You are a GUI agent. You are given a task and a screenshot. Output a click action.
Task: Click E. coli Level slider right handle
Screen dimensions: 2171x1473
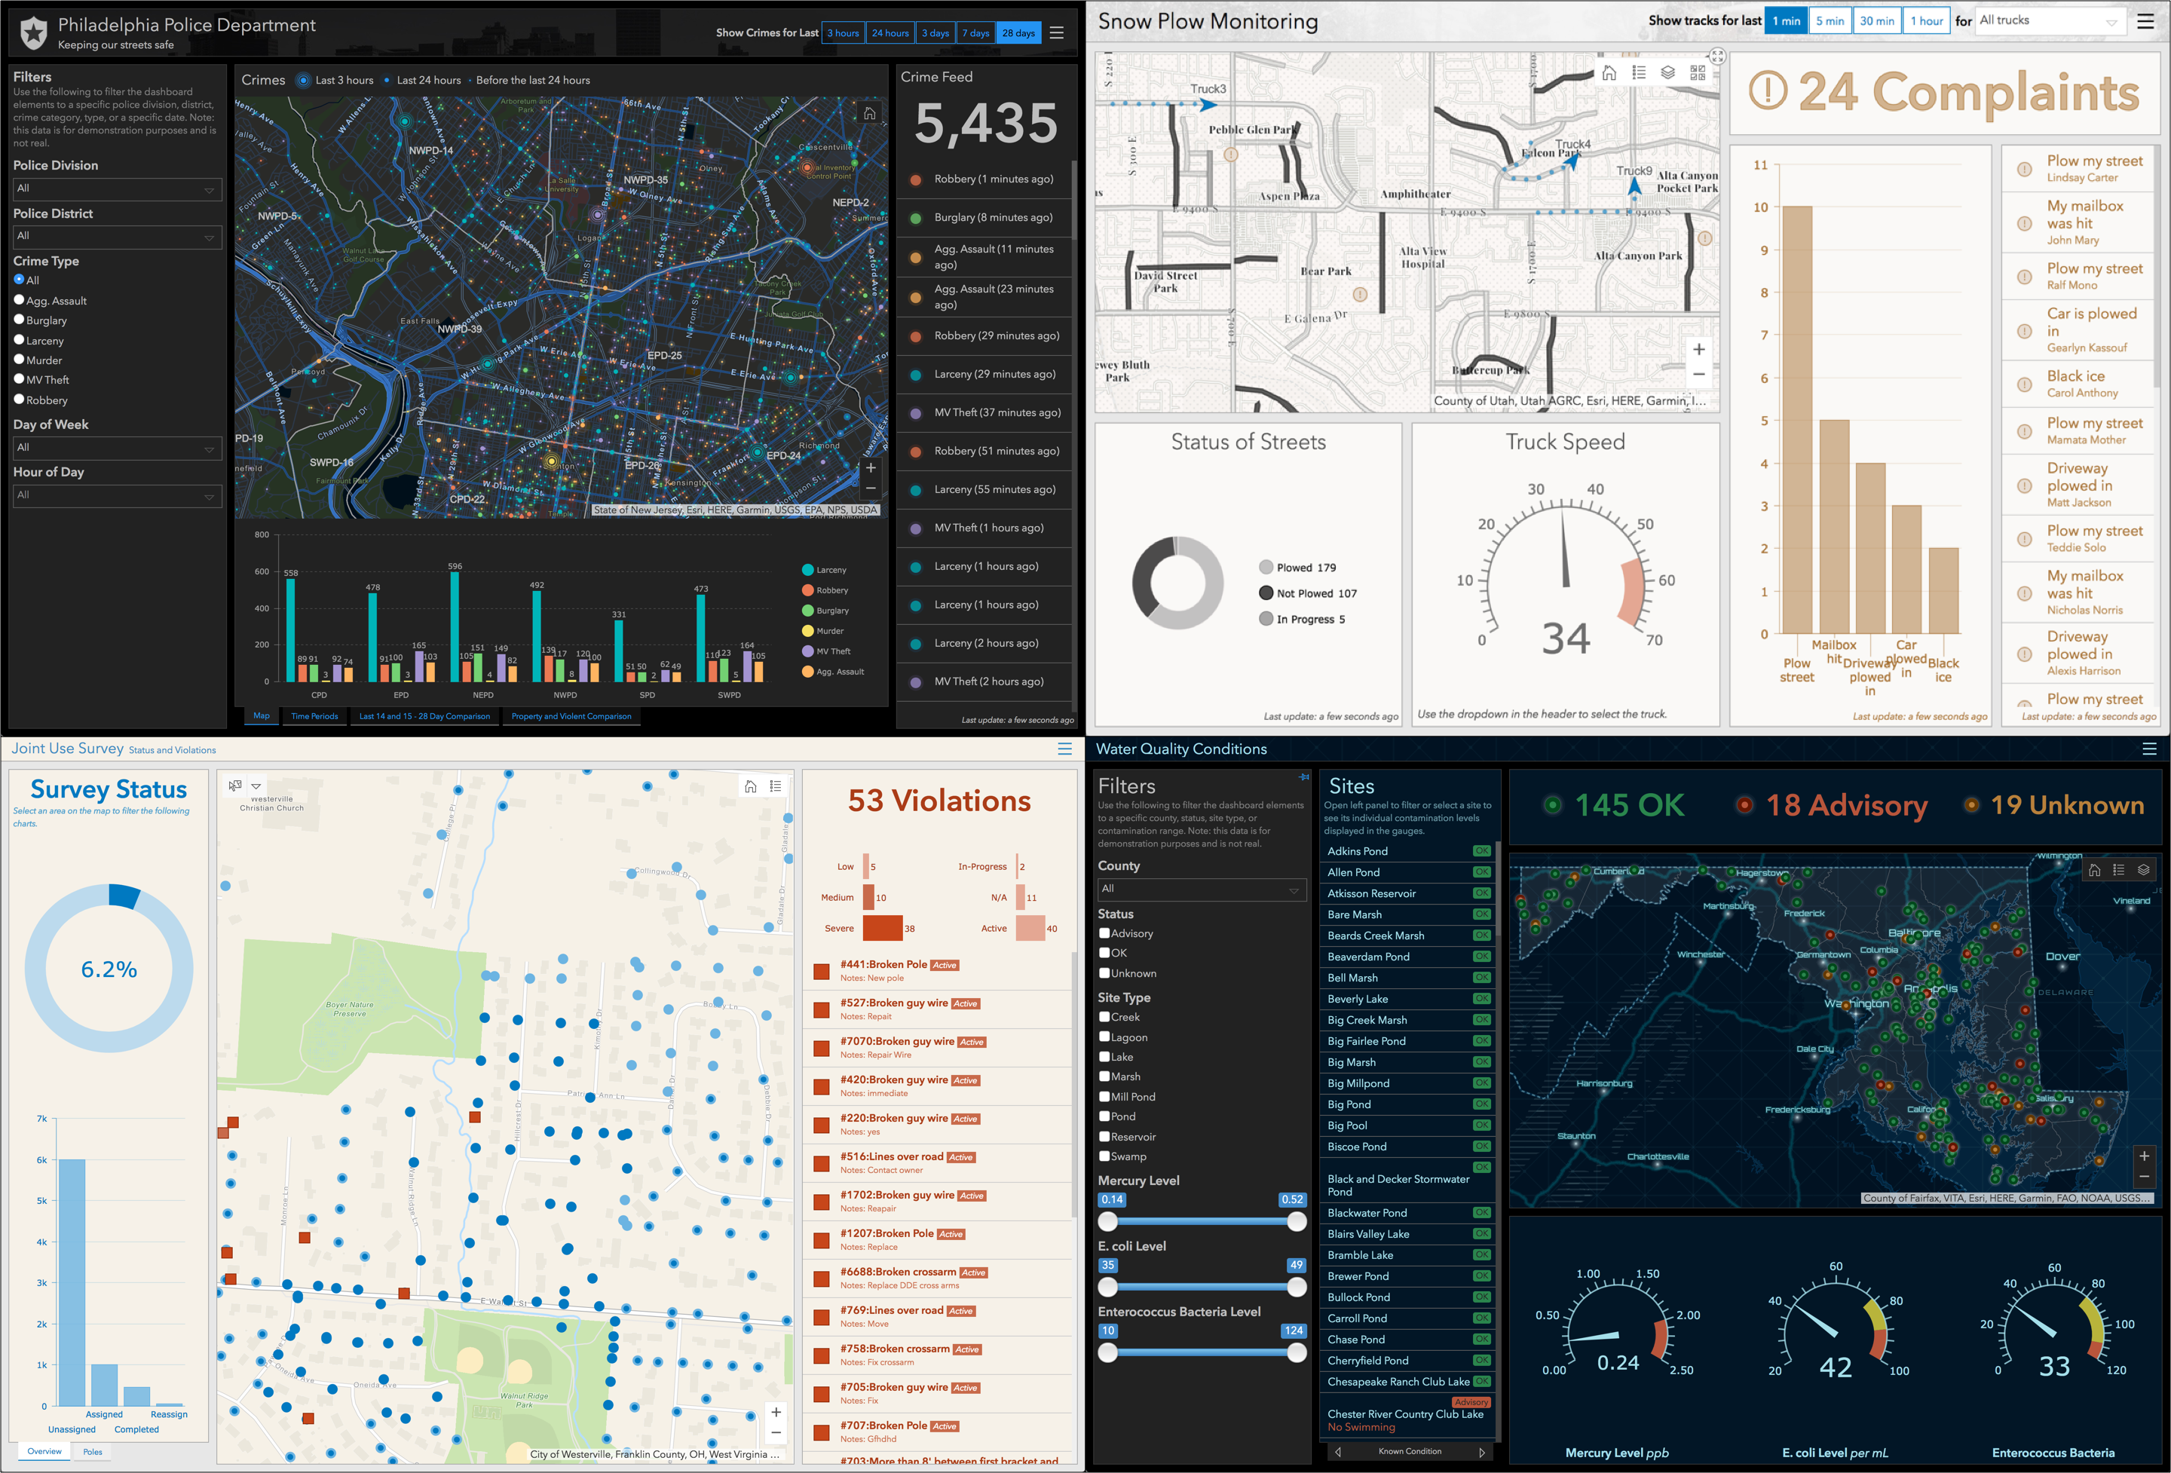[1297, 1287]
